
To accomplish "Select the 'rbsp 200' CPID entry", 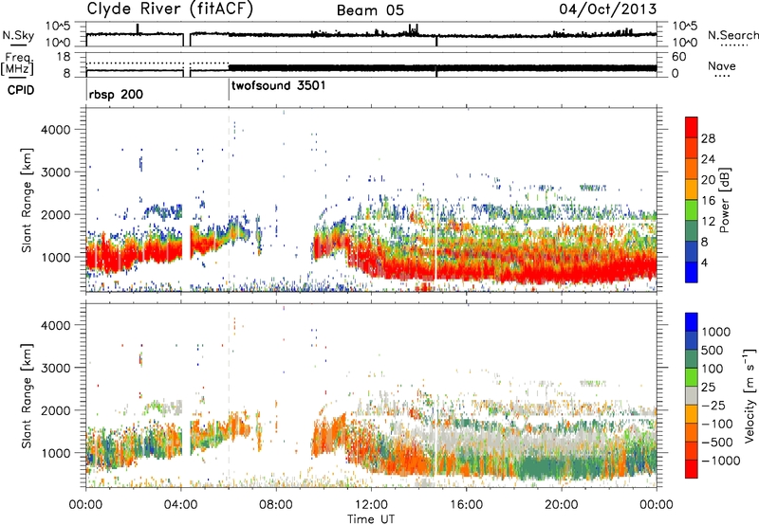I will [x=116, y=94].
